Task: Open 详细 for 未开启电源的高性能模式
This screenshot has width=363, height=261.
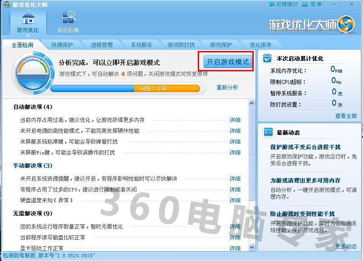Action: 235,131
